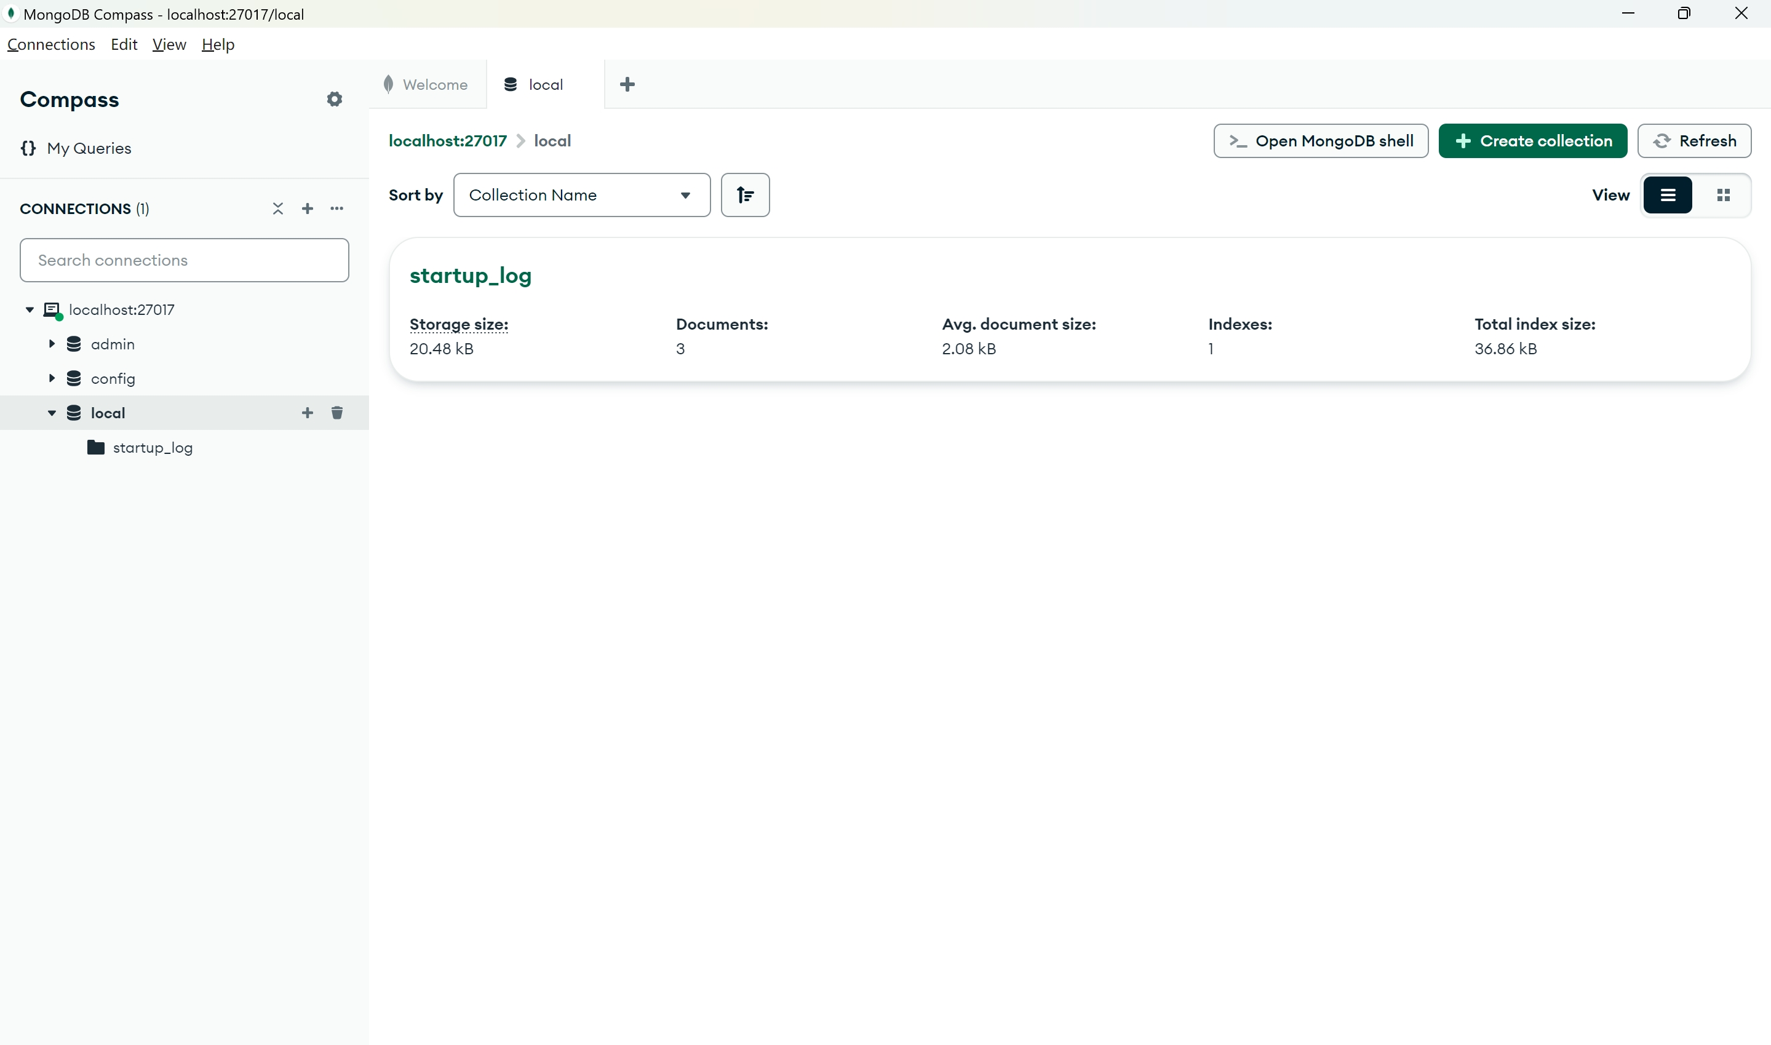
Task: Expand config database
Action: (x=52, y=379)
